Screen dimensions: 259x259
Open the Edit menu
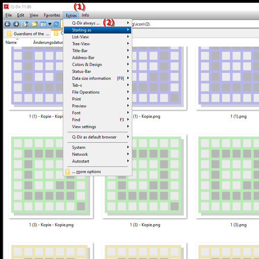21,15
